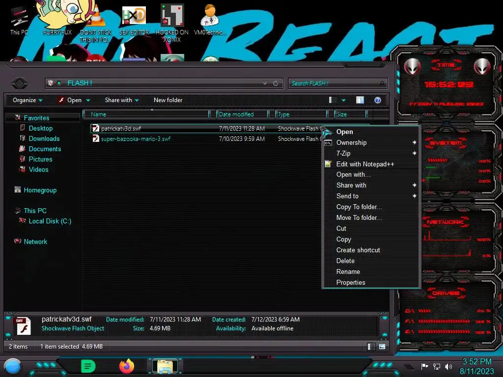Screen dimensions: 503x377
Task: Open green notes app on taskbar
Action: [x=88, y=366]
